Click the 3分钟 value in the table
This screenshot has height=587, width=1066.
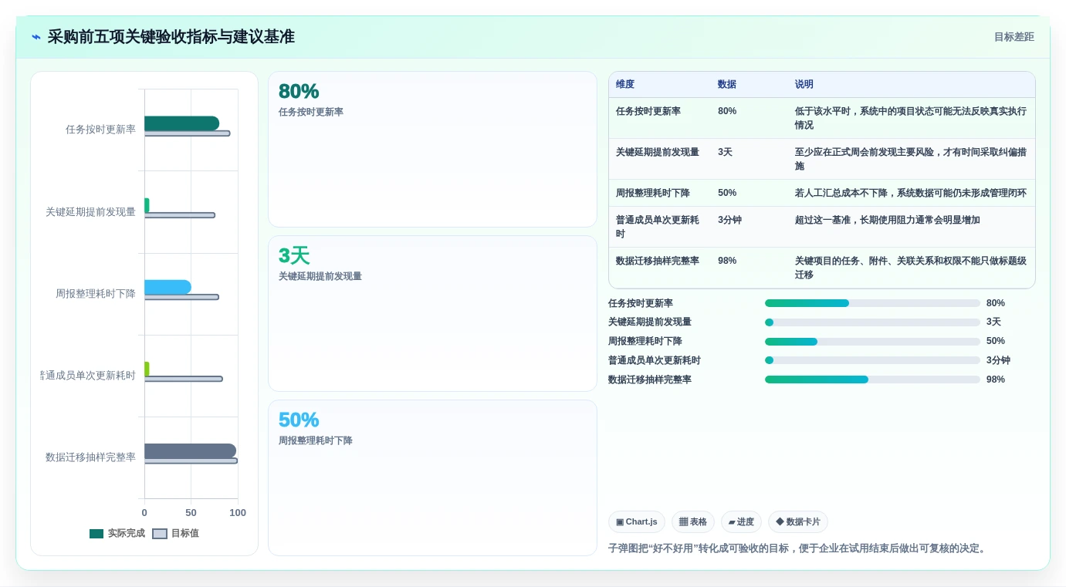[729, 220]
